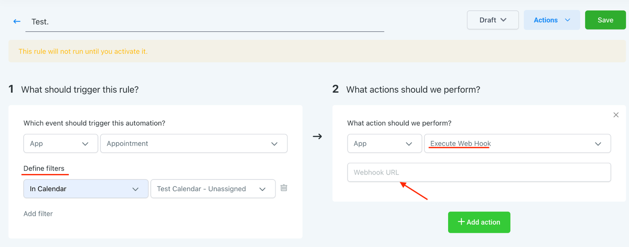Expand the In Calendar filter dropdown
The width and height of the screenshot is (629, 247).
(x=86, y=189)
